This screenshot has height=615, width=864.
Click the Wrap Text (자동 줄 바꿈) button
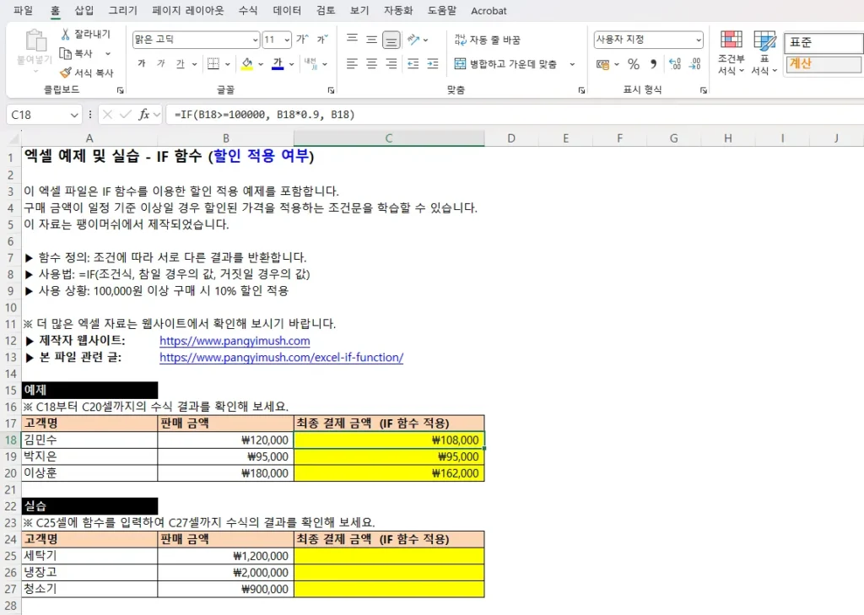[487, 40]
